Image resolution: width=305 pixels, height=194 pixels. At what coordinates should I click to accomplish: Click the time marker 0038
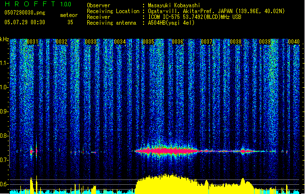[236, 42]
